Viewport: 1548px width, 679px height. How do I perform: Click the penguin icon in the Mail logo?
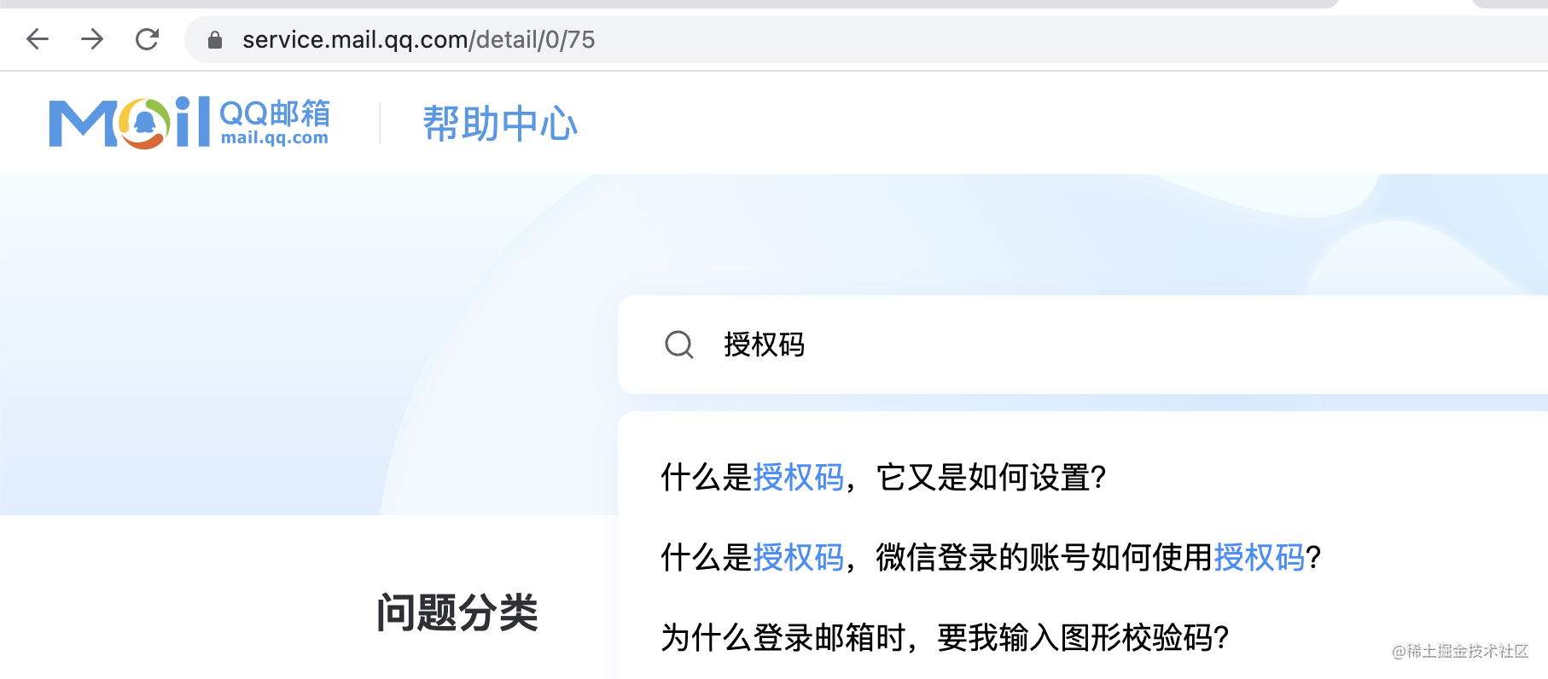coord(145,123)
